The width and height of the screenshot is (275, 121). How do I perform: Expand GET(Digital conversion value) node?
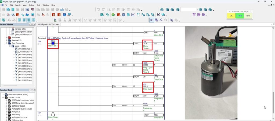[x=6, y=100]
